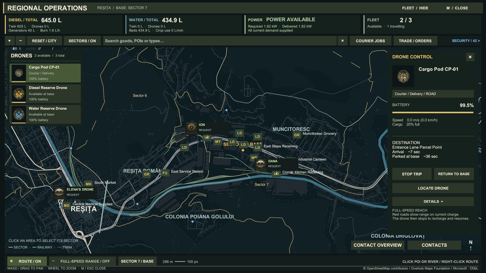The image size is (486, 273).
Task: Expand DETAILS + section
Action: pos(433,201)
